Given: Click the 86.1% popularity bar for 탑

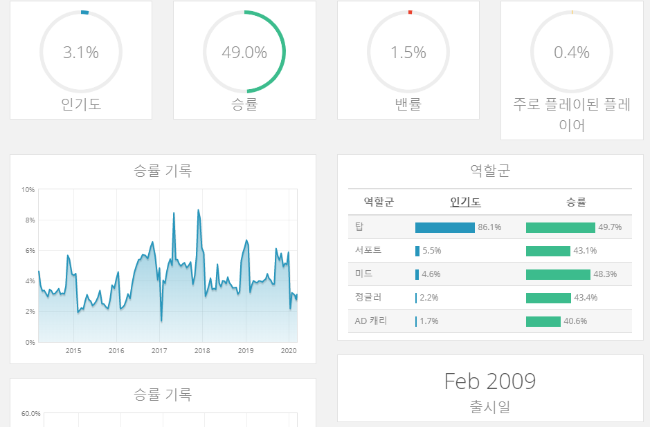Looking at the screenshot, I should [445, 227].
